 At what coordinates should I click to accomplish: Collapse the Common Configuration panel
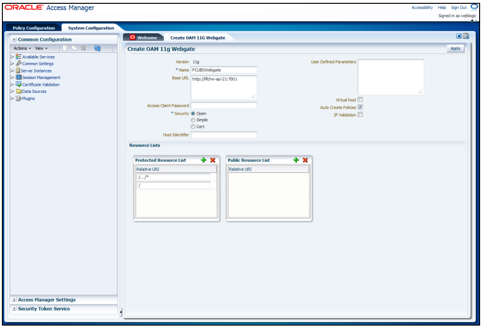[14, 40]
